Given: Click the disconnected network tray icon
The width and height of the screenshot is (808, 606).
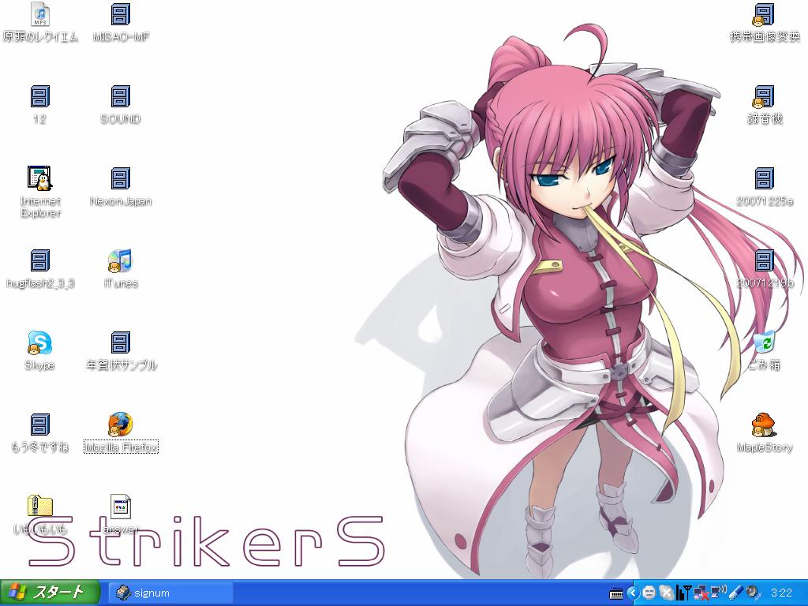Looking at the screenshot, I should 701,593.
